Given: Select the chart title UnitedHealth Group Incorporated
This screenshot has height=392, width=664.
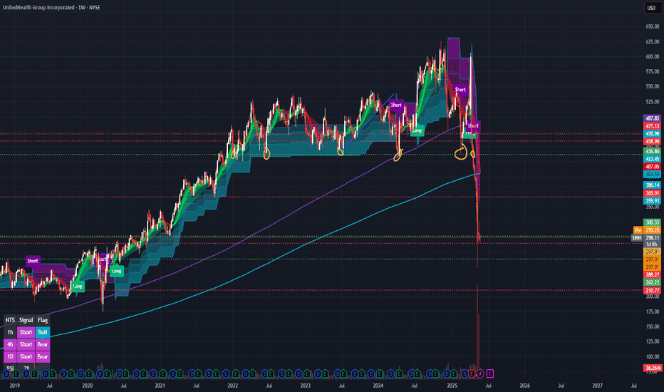Looking at the screenshot, I should tap(38, 8).
